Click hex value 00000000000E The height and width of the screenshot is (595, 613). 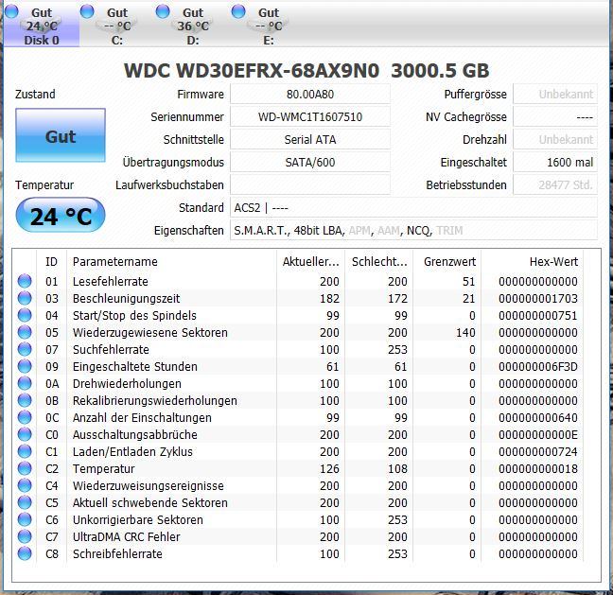538,435
